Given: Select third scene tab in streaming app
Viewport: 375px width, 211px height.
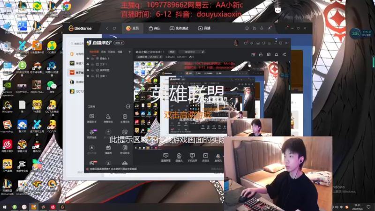Looking at the screenshot, I should pos(112,52).
